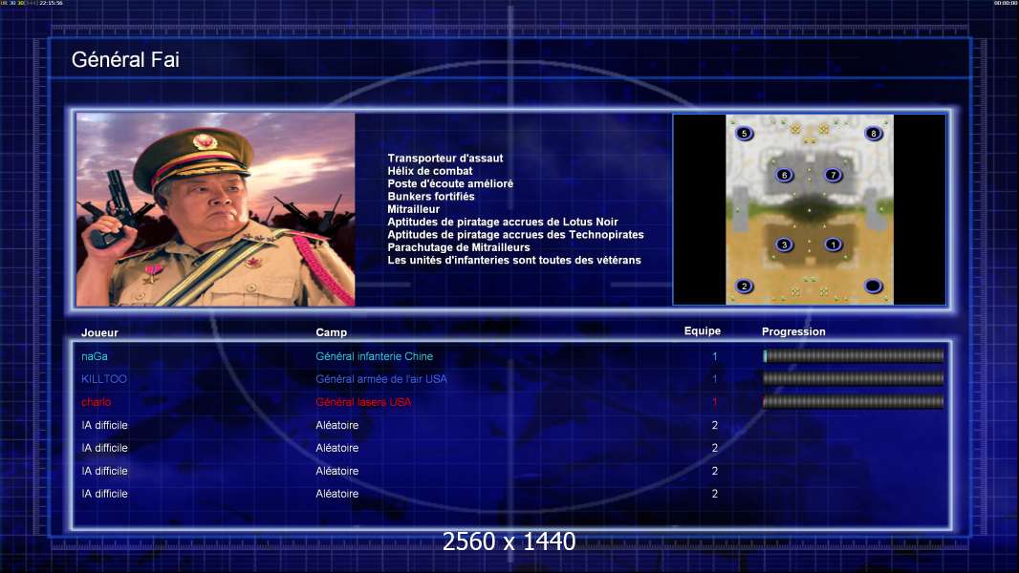Click 'Poste d'écoute amélioré' text

click(450, 183)
